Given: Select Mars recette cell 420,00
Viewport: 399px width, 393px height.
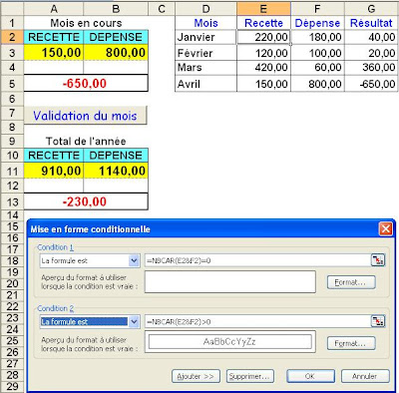Looking at the screenshot, I should point(263,68).
